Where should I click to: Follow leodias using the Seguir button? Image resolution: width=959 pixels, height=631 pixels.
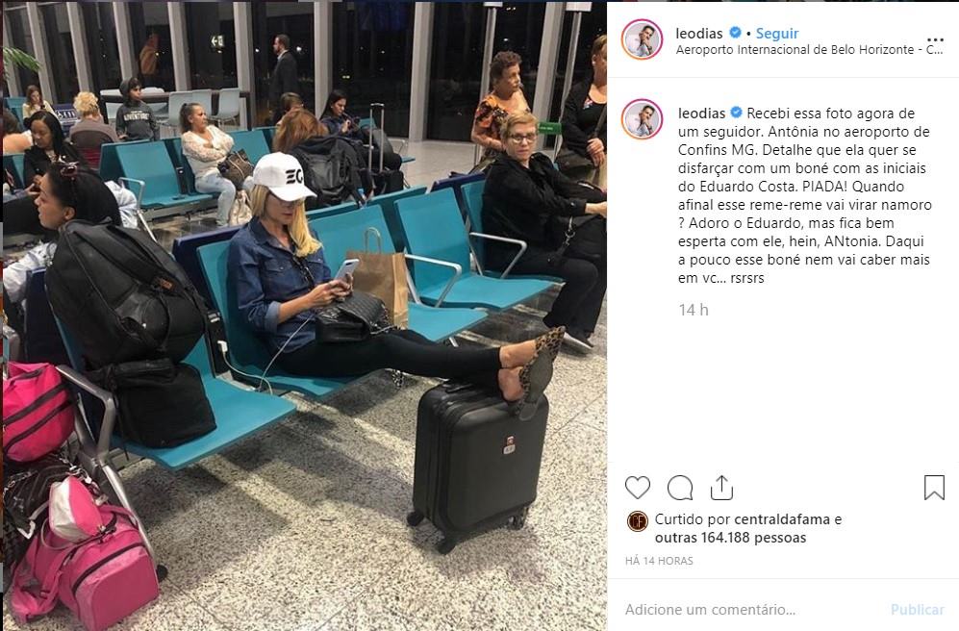pos(777,33)
